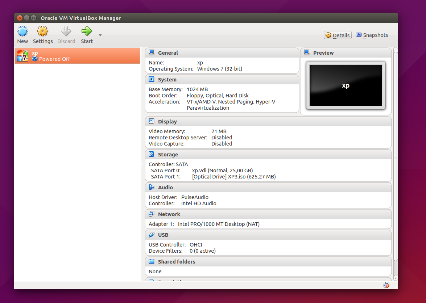Minimize the VirtualBox Manager window
Image resolution: width=426 pixels, height=303 pixels.
pyautogui.click(x=26, y=18)
